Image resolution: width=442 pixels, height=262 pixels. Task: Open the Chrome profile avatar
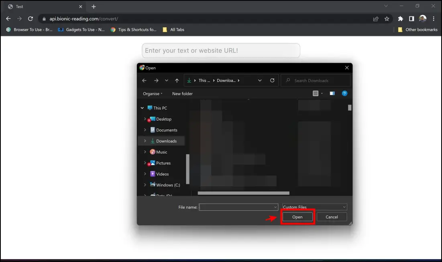click(423, 19)
